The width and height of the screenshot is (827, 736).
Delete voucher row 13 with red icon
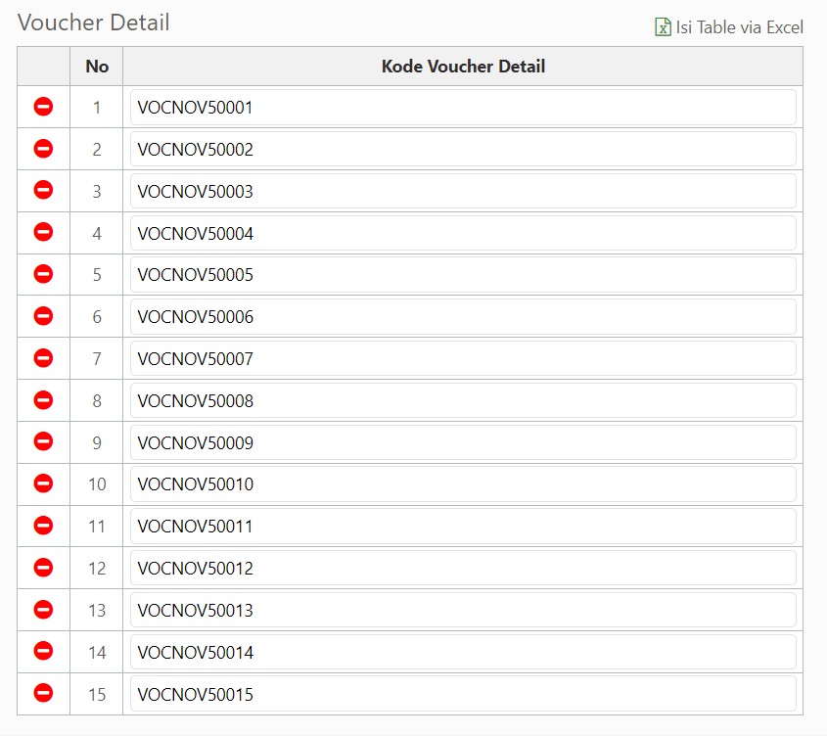[43, 610]
